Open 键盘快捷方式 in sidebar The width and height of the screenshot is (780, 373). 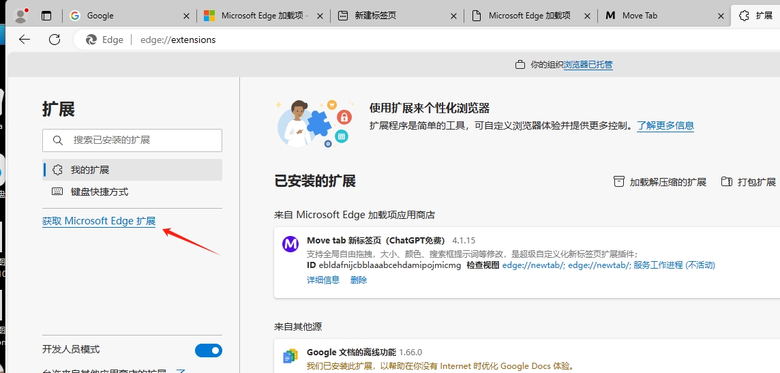click(132, 192)
